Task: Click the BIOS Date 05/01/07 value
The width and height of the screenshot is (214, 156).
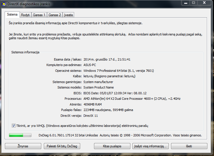Action: click(x=115, y=93)
